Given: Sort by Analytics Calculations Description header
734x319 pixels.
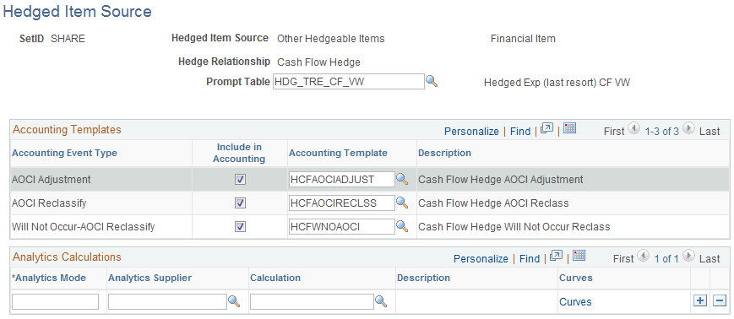Looking at the screenshot, I should point(423,278).
